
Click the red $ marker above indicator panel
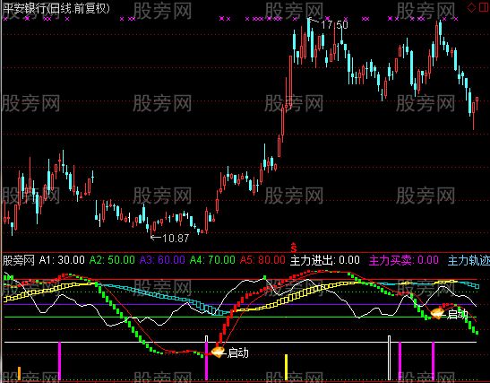(x=294, y=248)
